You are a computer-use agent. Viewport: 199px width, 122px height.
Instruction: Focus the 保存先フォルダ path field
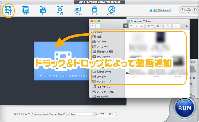tap(62, 114)
